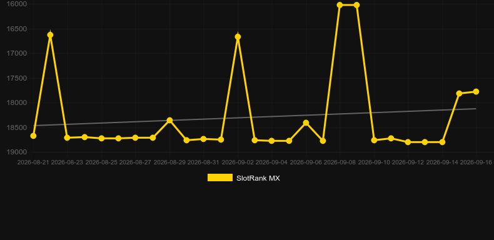Select the last data point above 2026-09-16
The image size is (494, 240).
(476, 92)
